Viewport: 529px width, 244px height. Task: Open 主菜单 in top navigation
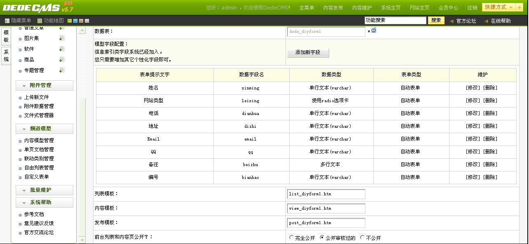pyautogui.click(x=307, y=8)
